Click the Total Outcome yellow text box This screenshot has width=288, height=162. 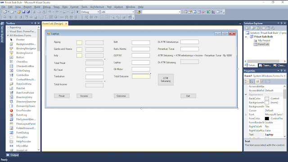(x=141, y=76)
